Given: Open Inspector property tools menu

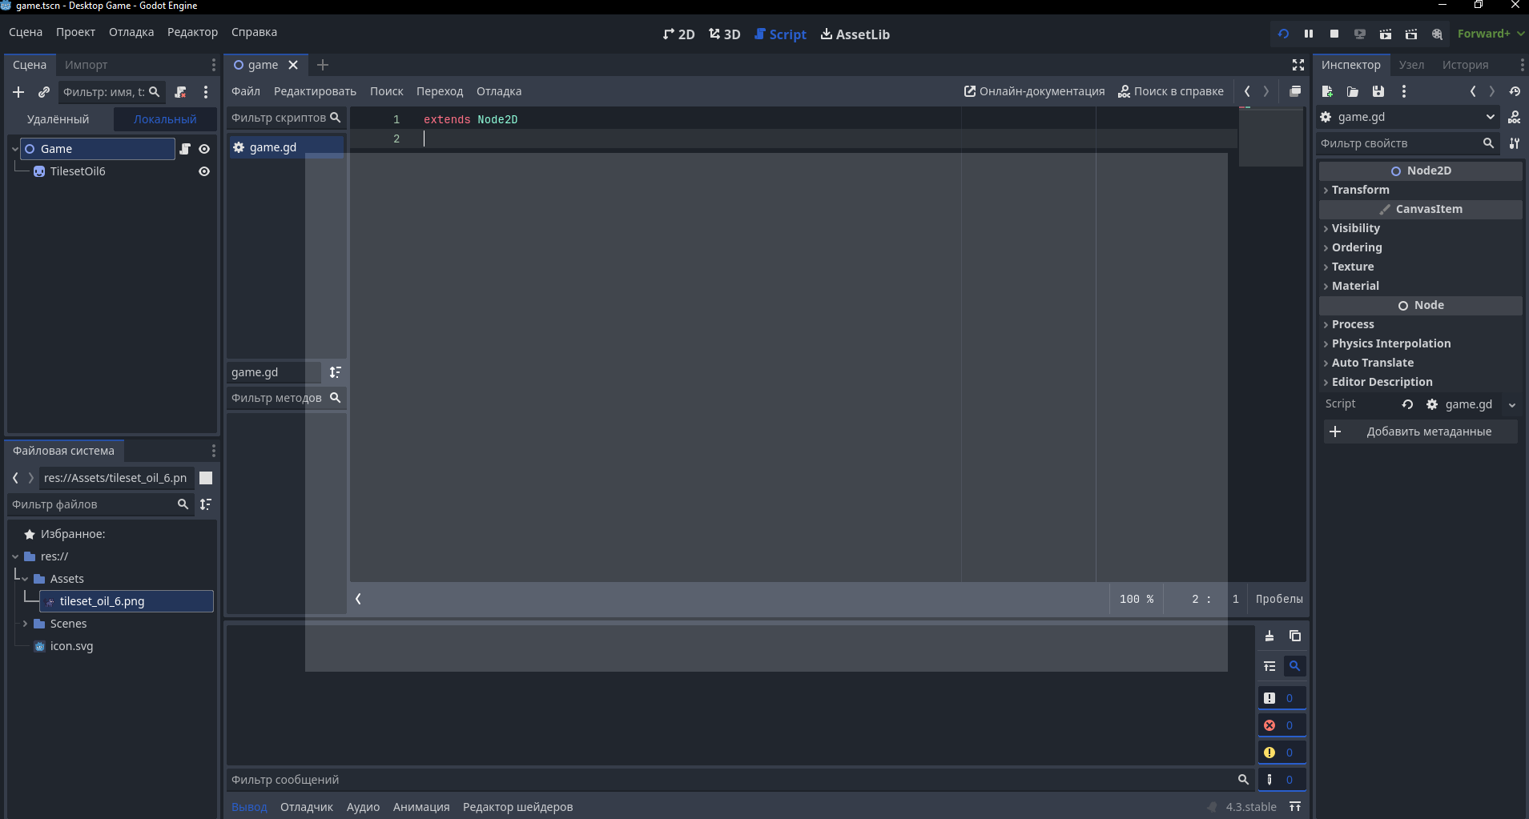Looking at the screenshot, I should (1515, 143).
